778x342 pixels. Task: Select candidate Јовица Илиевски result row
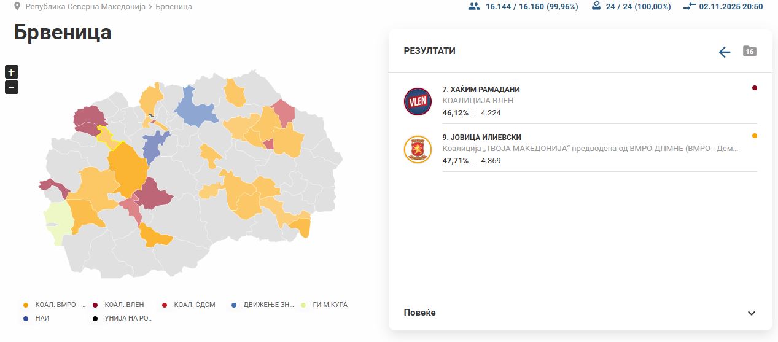pyautogui.click(x=580, y=149)
